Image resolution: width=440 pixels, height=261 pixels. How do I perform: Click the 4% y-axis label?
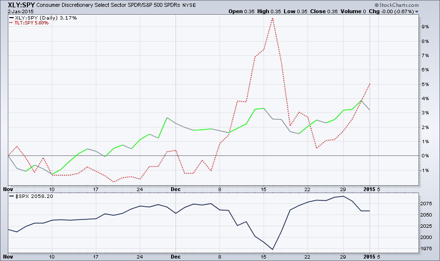click(x=425, y=99)
